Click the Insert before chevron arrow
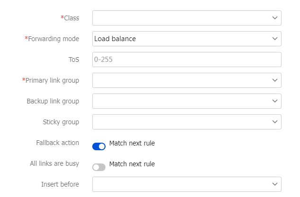Viewport: 300px width, 197px height. tap(275, 184)
